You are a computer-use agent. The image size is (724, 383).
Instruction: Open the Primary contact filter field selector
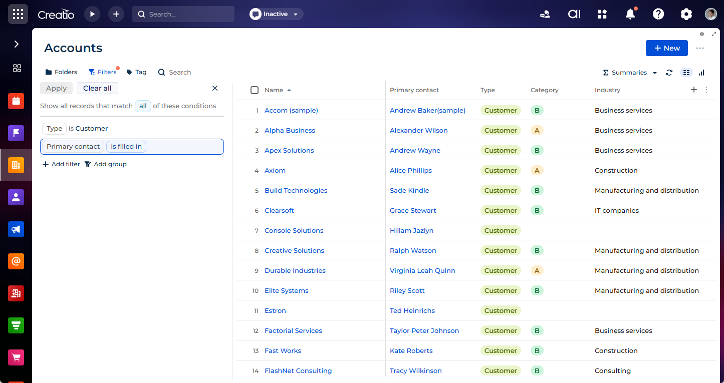click(x=73, y=147)
